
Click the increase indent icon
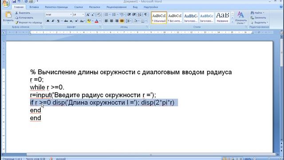[x=134, y=15]
